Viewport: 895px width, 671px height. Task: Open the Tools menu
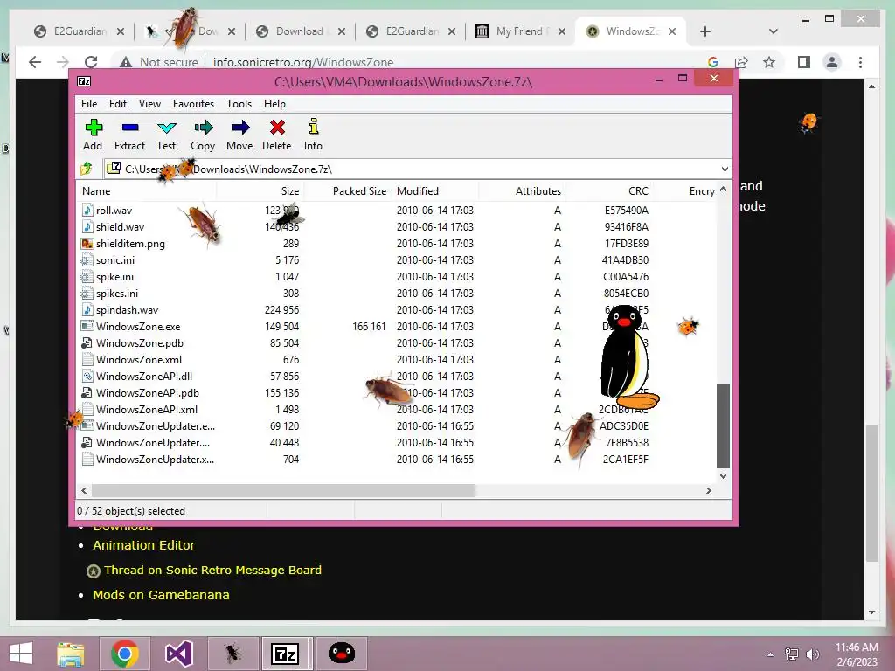coord(239,104)
